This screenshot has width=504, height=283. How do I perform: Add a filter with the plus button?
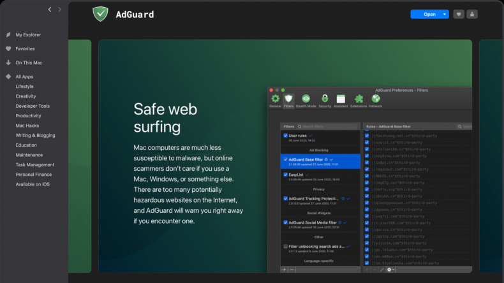pyautogui.click(x=284, y=270)
